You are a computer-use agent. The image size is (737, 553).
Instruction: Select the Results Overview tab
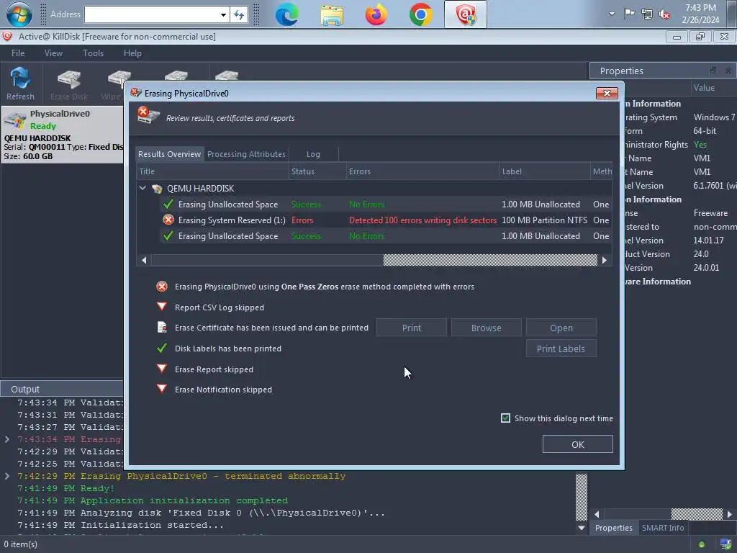(x=169, y=154)
